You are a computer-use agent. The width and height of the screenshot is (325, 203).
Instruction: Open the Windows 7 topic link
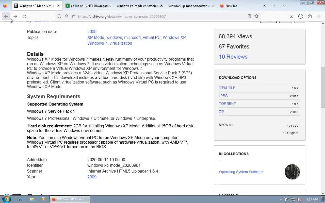(x=97, y=43)
